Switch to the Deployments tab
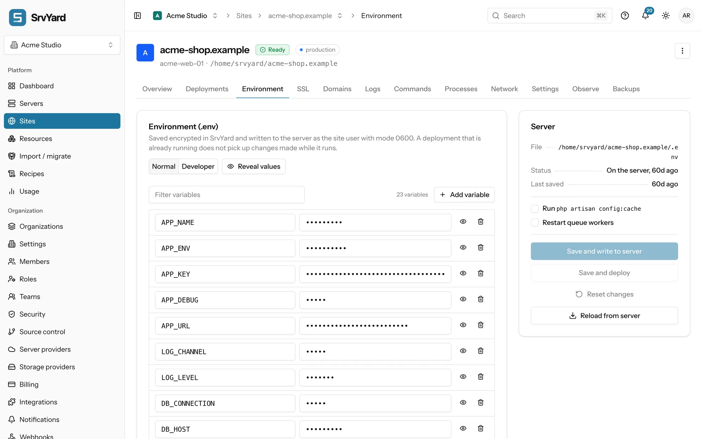702x439 pixels. (207, 89)
